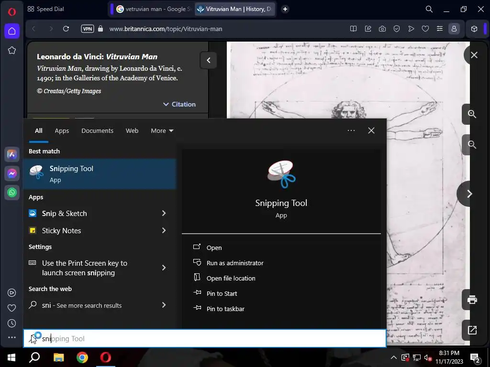Select the All search filter tab
The image size is (490, 367).
[x=38, y=131]
